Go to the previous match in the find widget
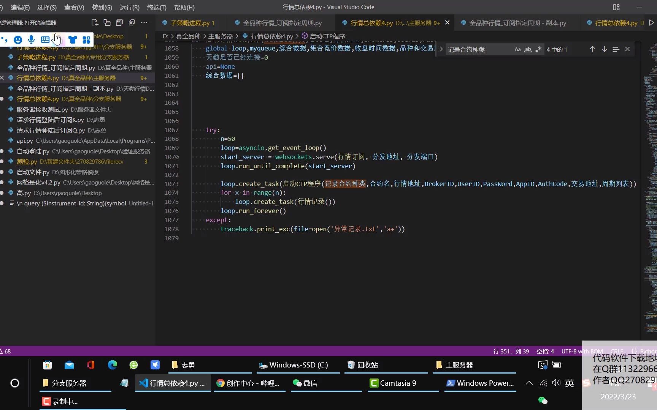The image size is (657, 410). pyautogui.click(x=592, y=49)
